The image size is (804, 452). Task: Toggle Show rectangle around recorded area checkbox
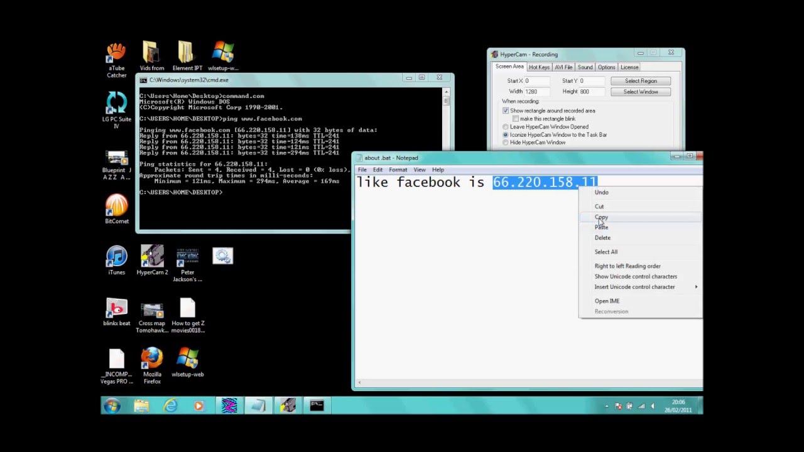(x=506, y=110)
